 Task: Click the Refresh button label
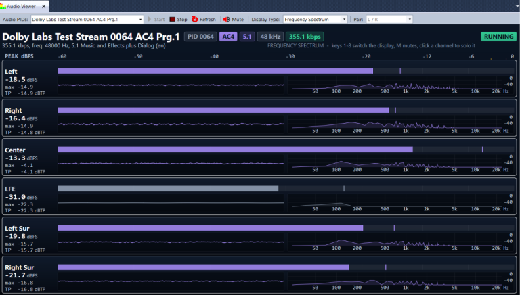click(x=208, y=19)
